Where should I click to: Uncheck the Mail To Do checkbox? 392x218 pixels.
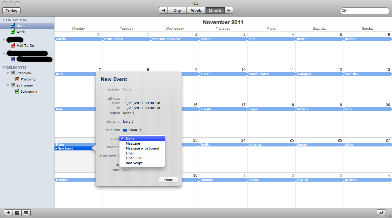13,46
